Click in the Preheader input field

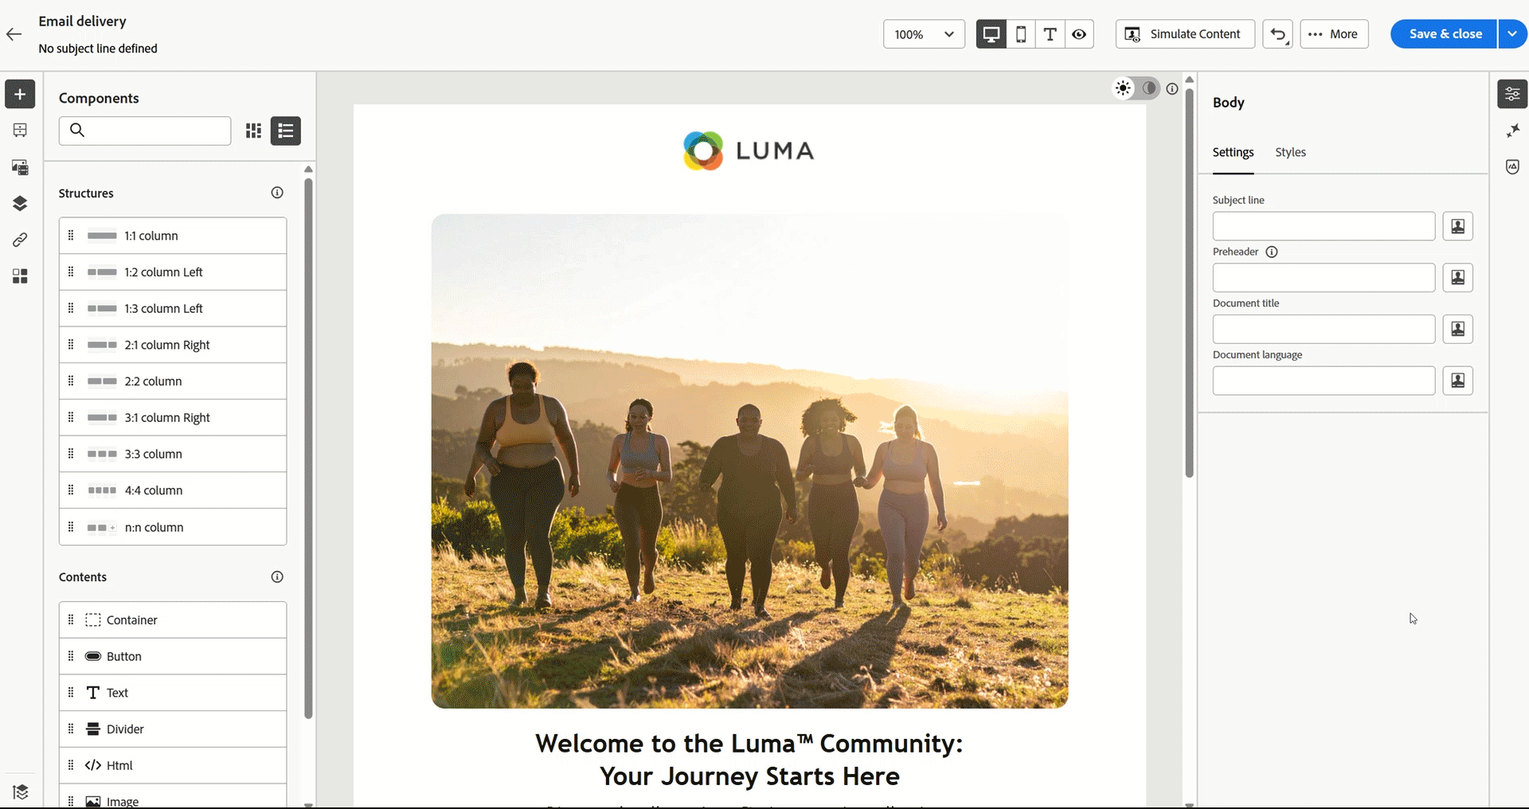[1324, 278]
